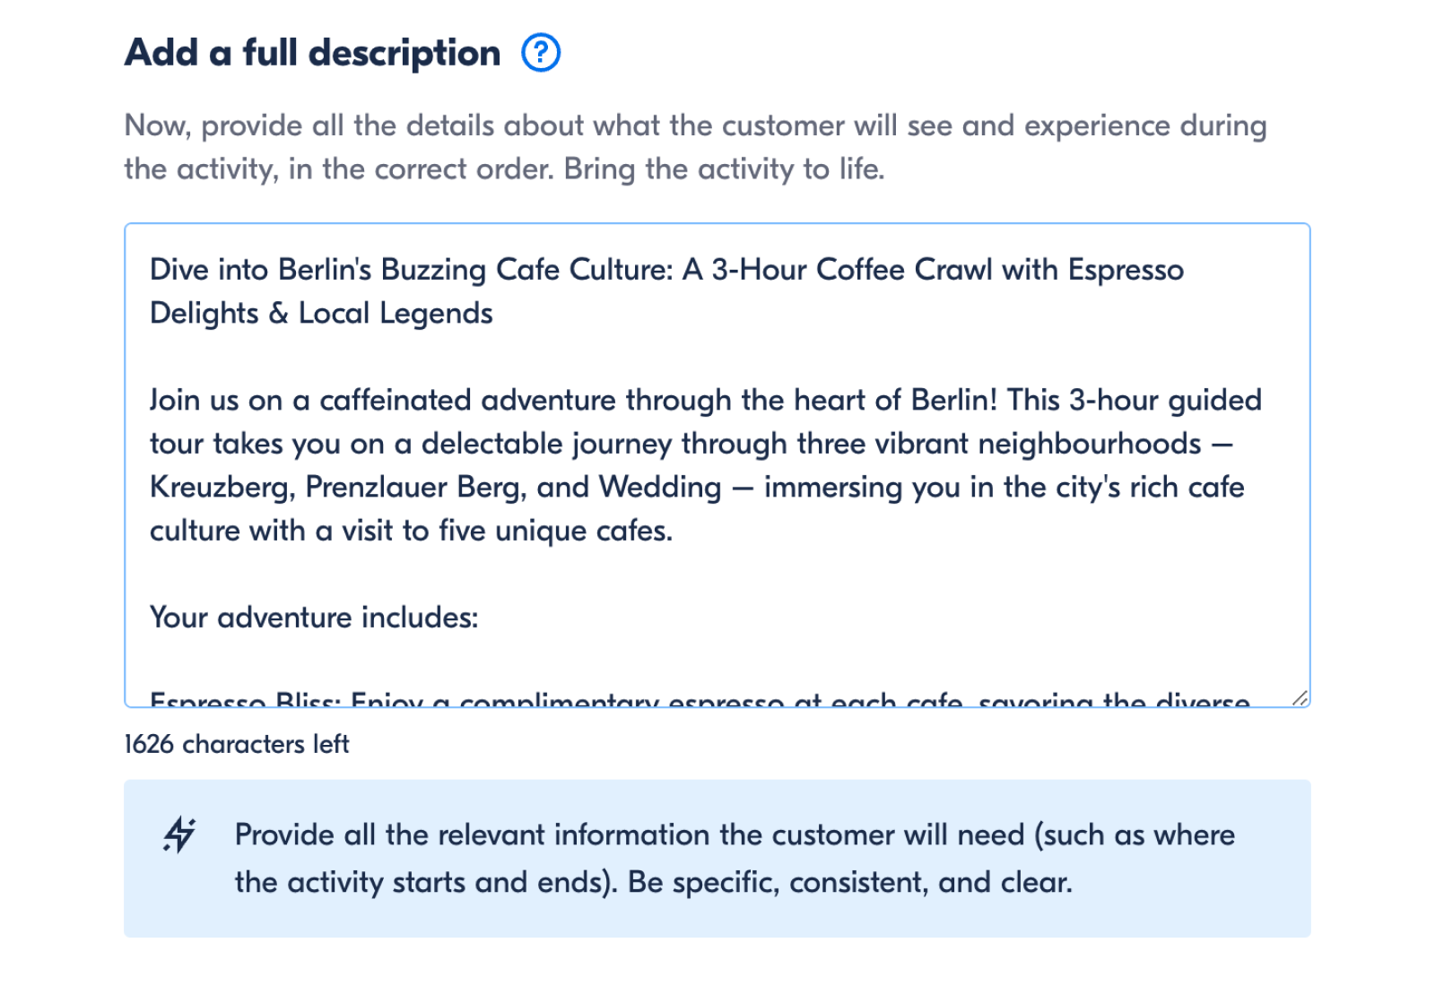Click the lightning bolt tip icon

coord(179,835)
